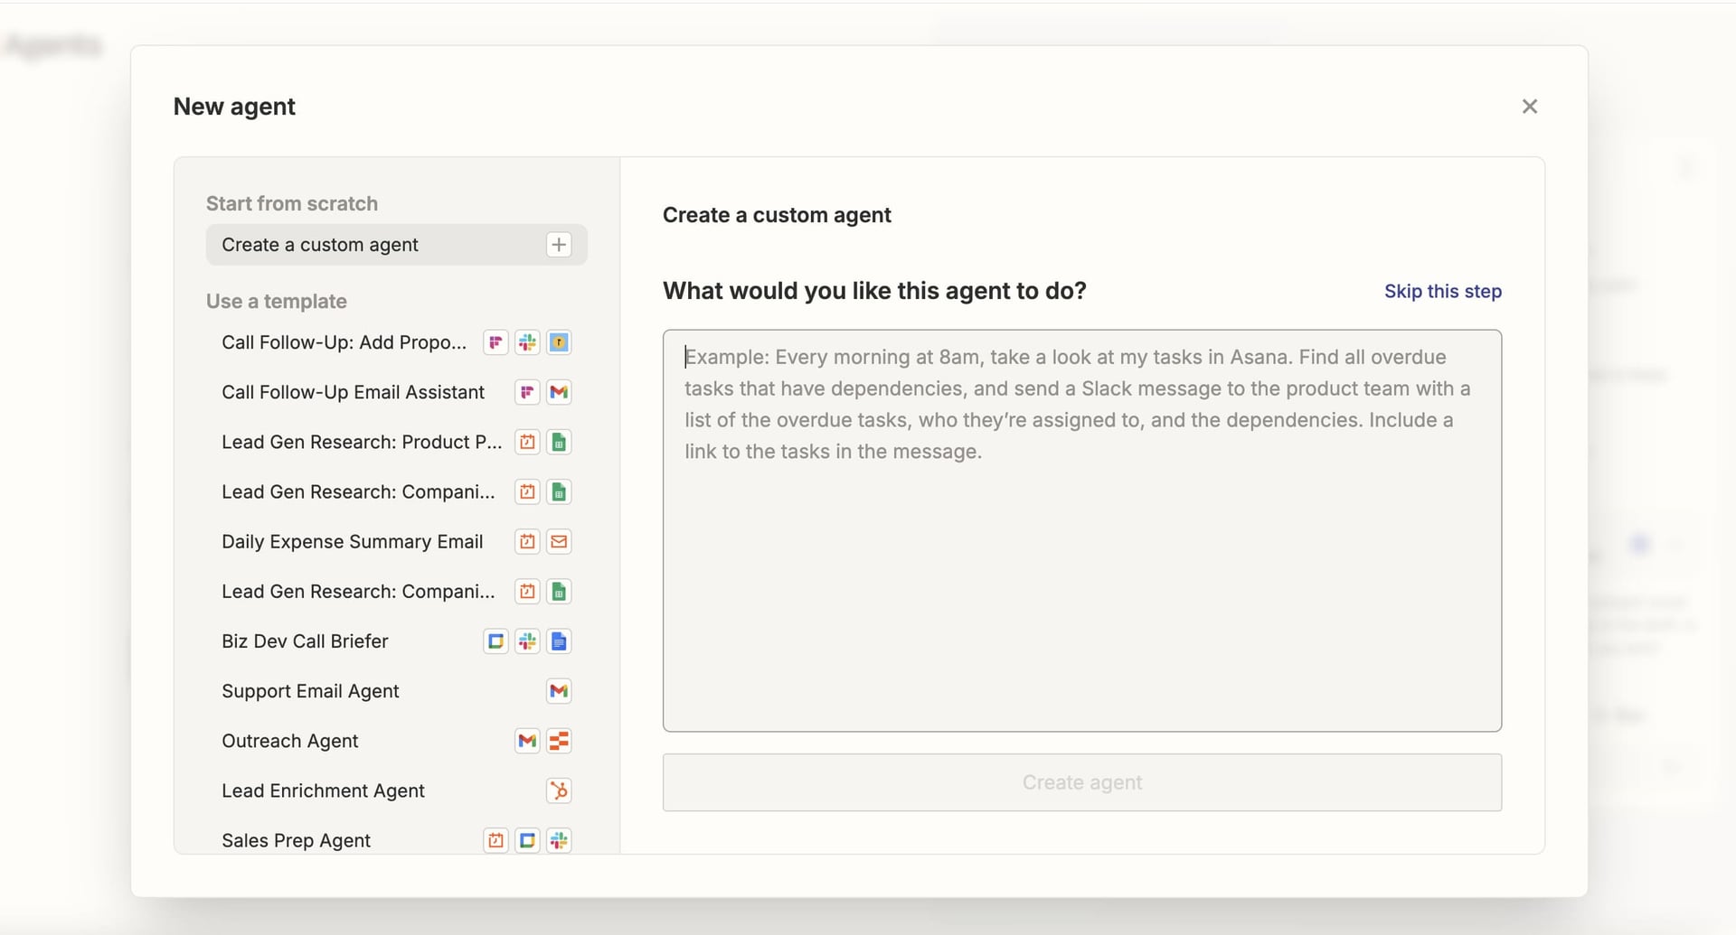
Task: Click the email envelope icon on Daily Expense Summary Email
Action: coord(559,541)
